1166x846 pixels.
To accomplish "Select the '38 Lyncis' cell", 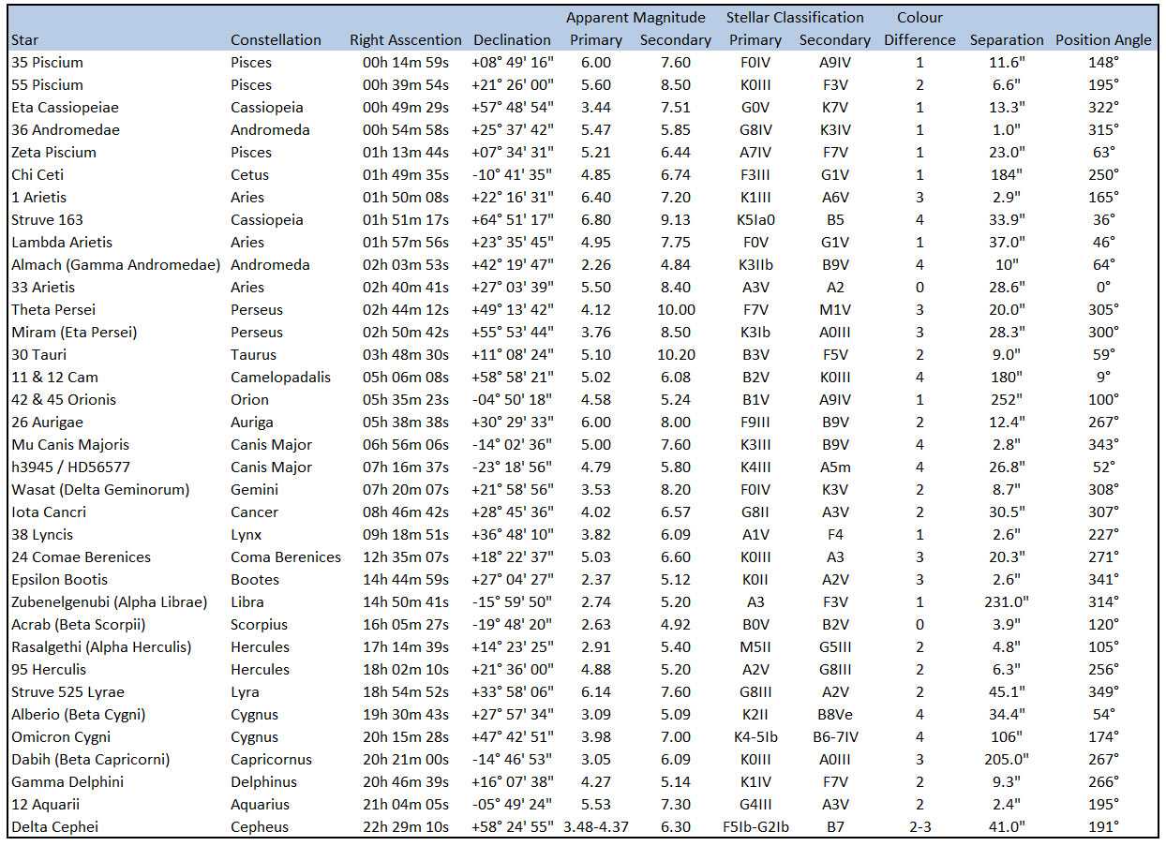I will pos(43,535).
